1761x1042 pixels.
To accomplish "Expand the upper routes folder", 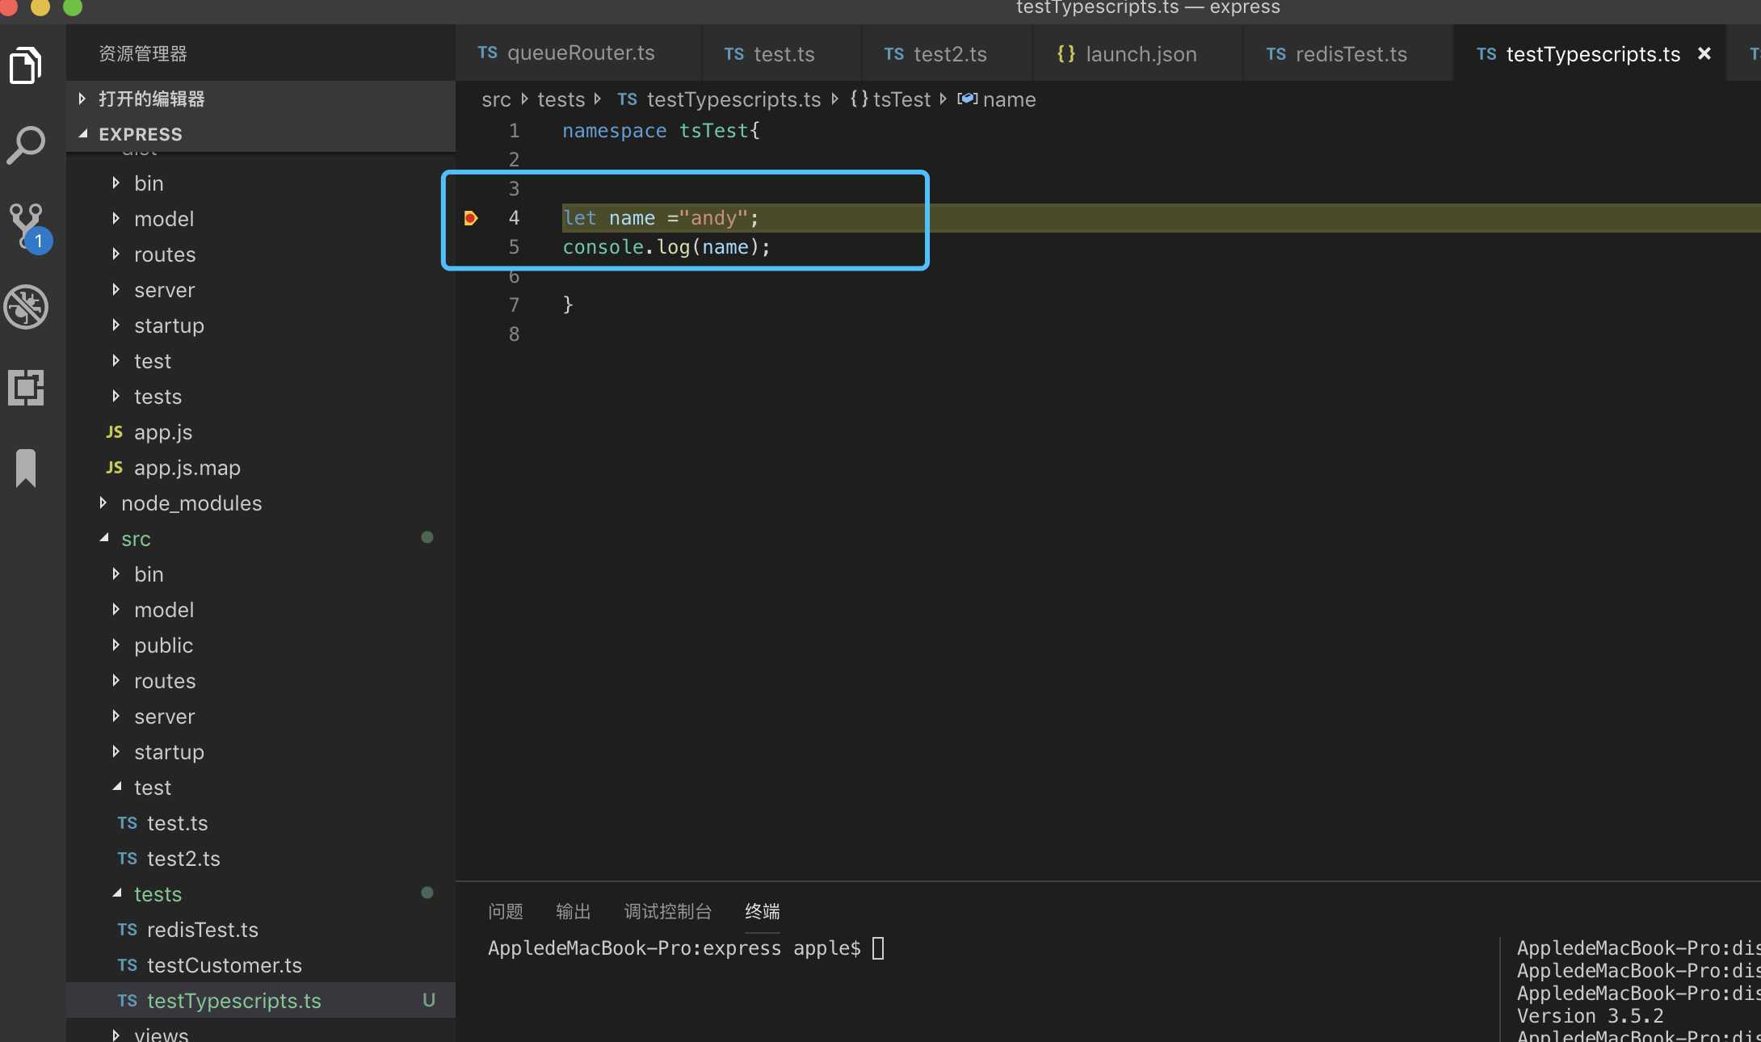I will point(261,254).
